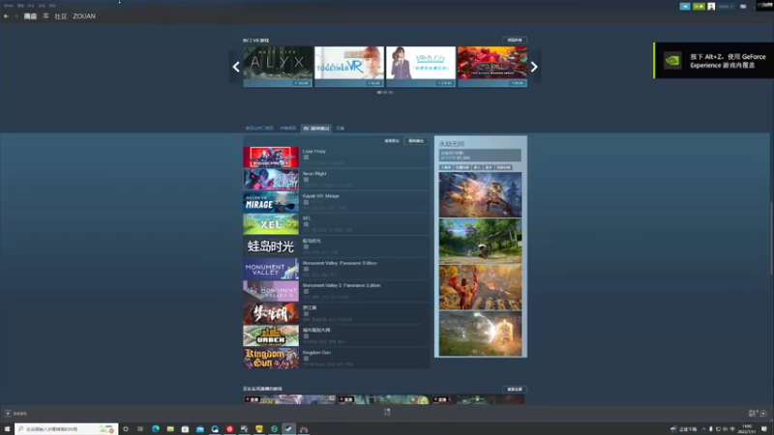Open the fourth red VR game tile

(492, 67)
